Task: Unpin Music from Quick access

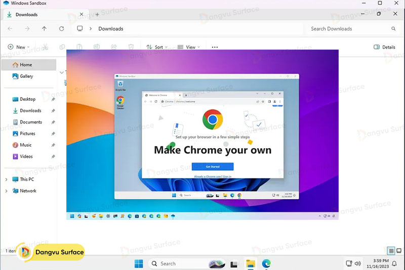Action: [53, 145]
